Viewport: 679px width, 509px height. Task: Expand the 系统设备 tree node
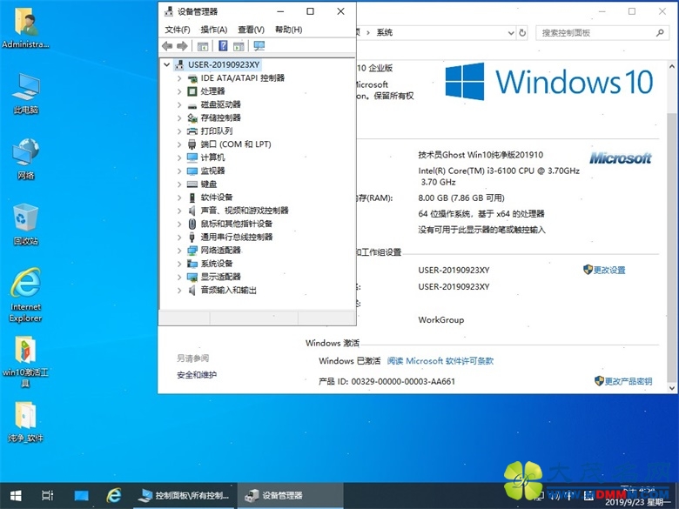pyautogui.click(x=179, y=264)
